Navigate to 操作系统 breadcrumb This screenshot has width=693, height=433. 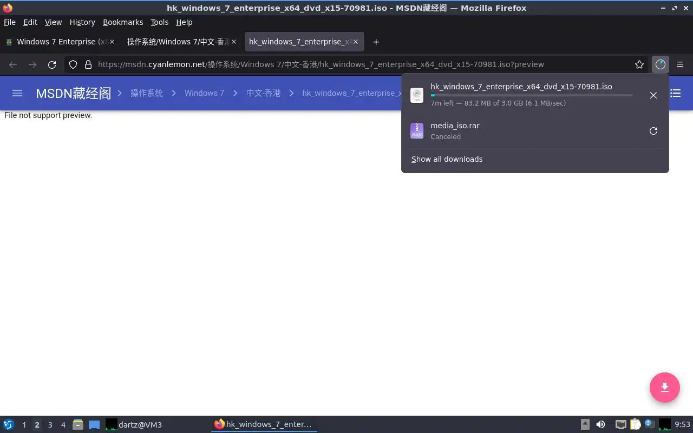coord(147,93)
